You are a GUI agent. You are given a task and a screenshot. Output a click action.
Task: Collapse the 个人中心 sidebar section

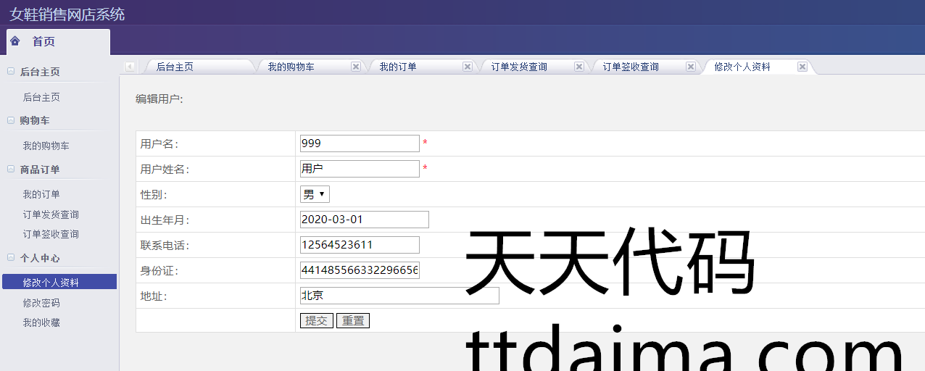(11, 257)
